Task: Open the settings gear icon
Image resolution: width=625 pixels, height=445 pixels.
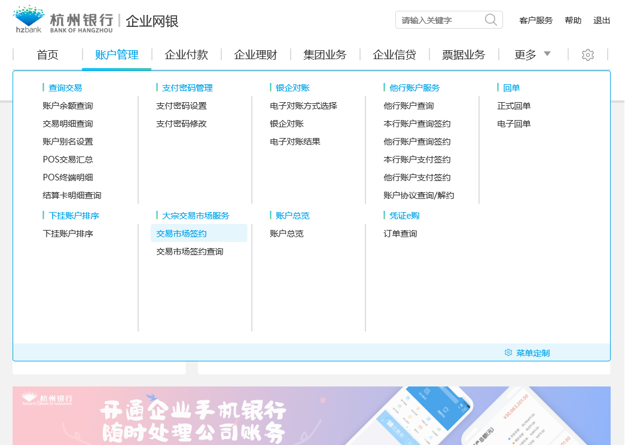Action: [587, 55]
